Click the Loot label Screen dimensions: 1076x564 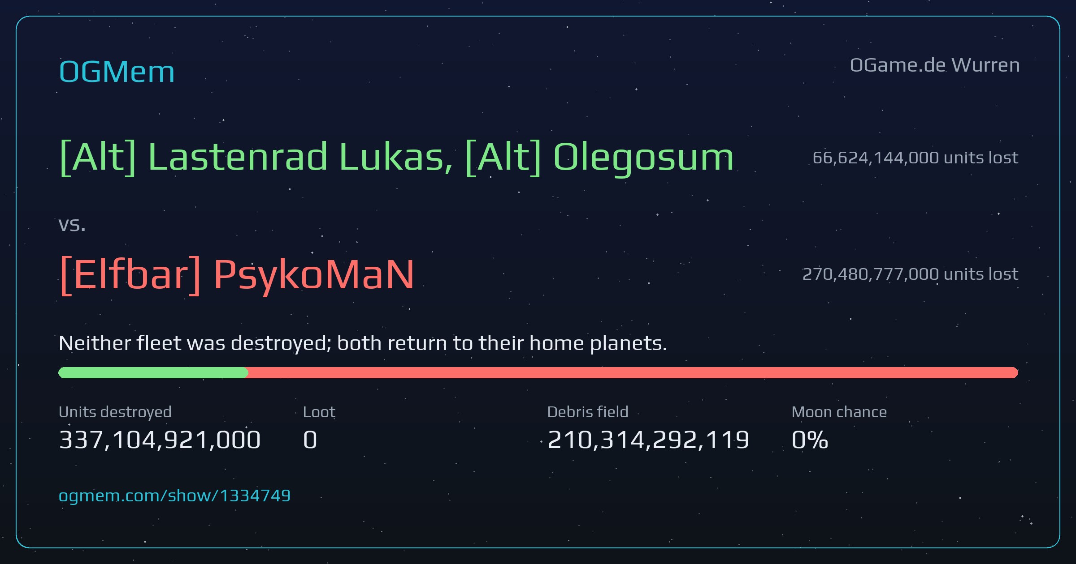(319, 412)
